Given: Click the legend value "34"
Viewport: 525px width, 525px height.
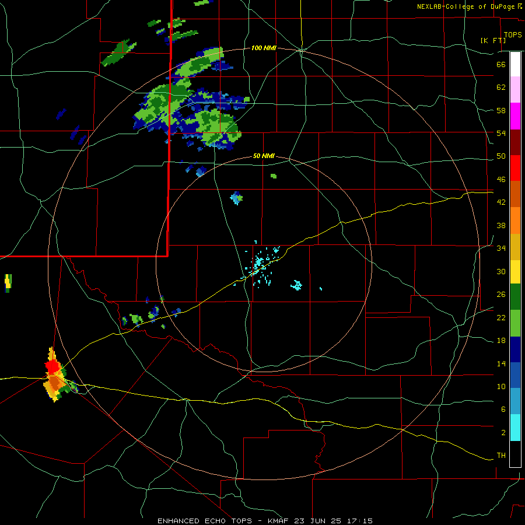Looking at the screenshot, I should pyautogui.click(x=501, y=249).
